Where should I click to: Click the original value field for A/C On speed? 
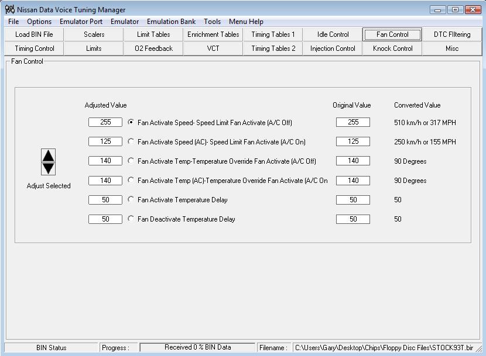click(353, 141)
